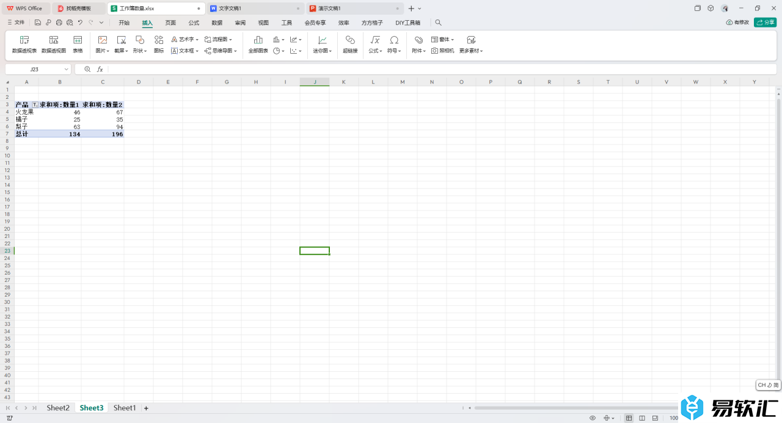The width and height of the screenshot is (782, 423).
Task: Click the horizontal scrollbar at bottom
Action: [x=574, y=408]
